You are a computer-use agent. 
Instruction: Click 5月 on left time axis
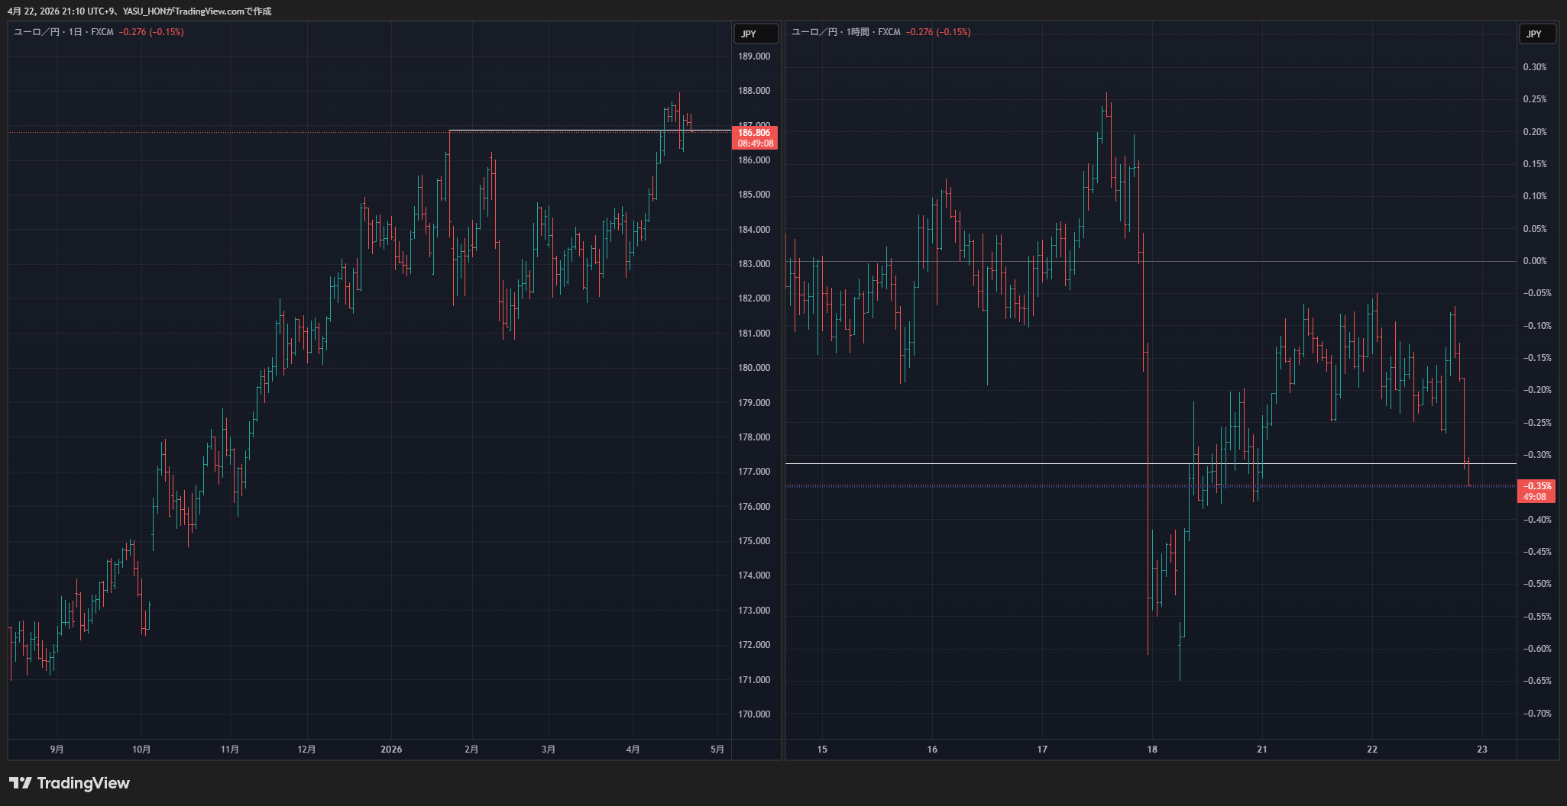click(717, 750)
